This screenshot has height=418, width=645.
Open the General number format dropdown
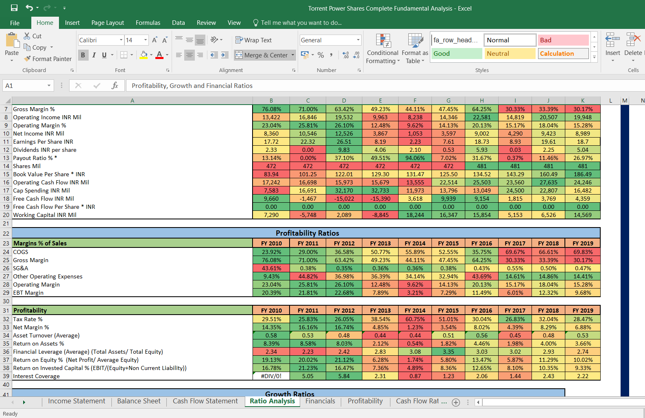tap(358, 40)
